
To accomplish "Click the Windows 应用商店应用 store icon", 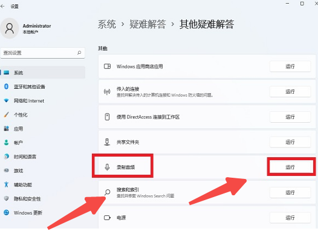I will point(107,67).
